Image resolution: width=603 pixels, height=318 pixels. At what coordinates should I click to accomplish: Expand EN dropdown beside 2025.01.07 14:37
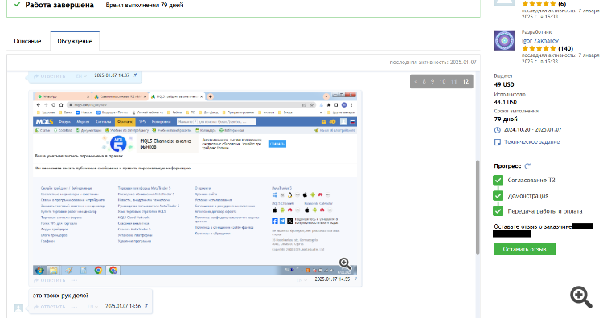pyautogui.click(x=81, y=76)
